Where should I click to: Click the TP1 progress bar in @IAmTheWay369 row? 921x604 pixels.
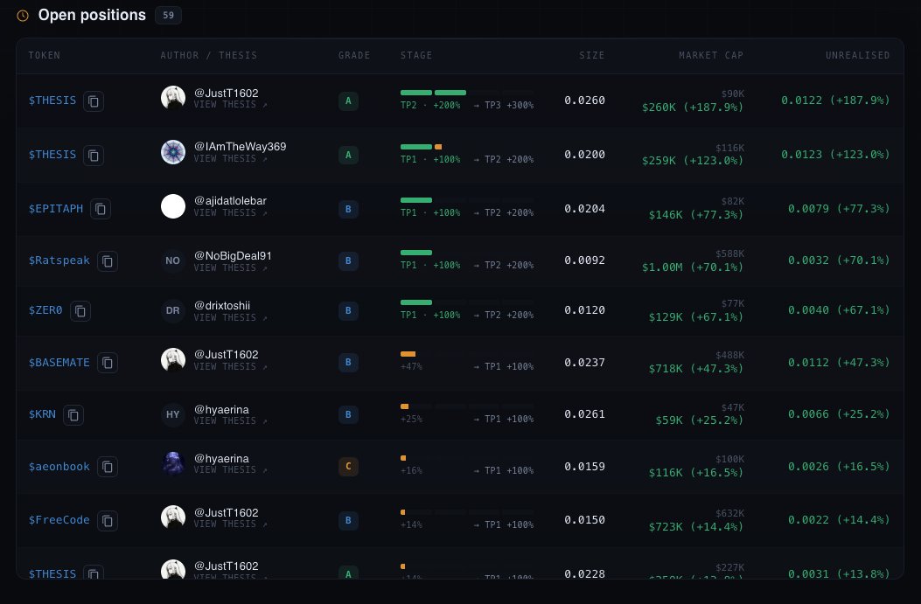click(467, 147)
